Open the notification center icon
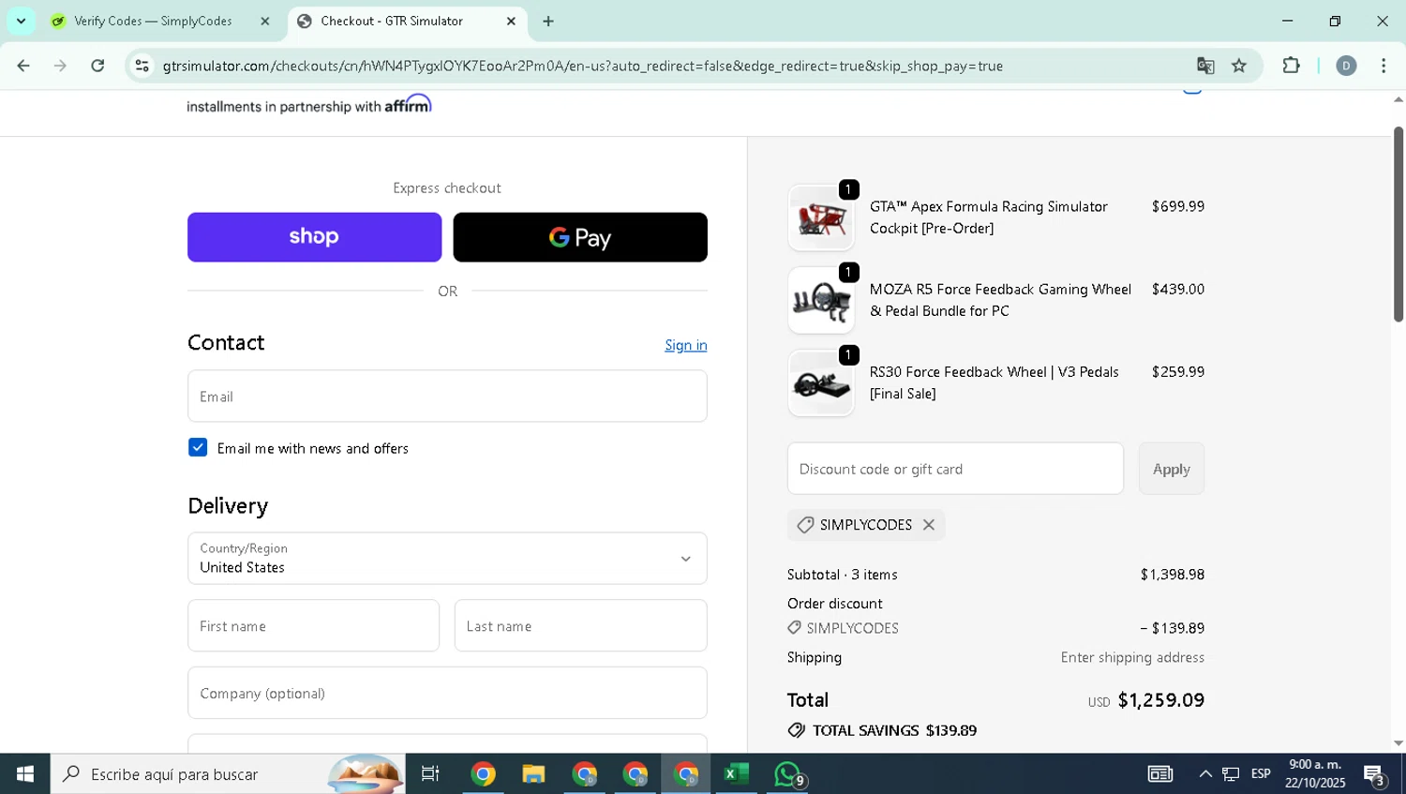The width and height of the screenshot is (1406, 794). (x=1375, y=774)
